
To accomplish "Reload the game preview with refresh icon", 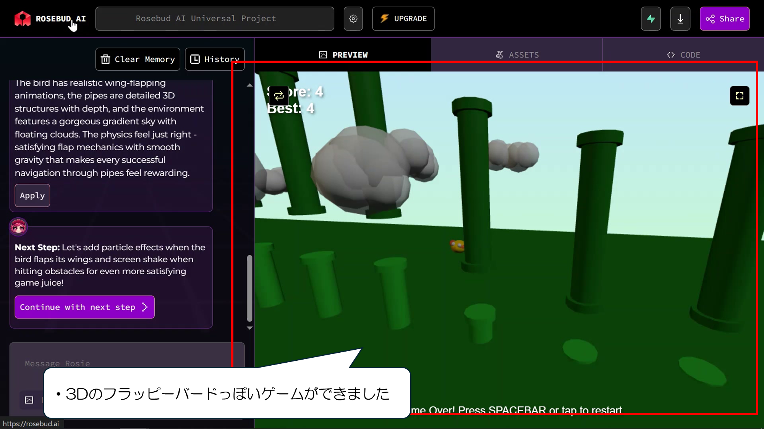I will click(x=279, y=95).
